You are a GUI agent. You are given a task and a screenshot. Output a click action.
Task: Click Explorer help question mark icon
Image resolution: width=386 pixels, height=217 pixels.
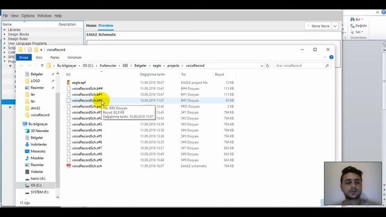tap(331, 57)
